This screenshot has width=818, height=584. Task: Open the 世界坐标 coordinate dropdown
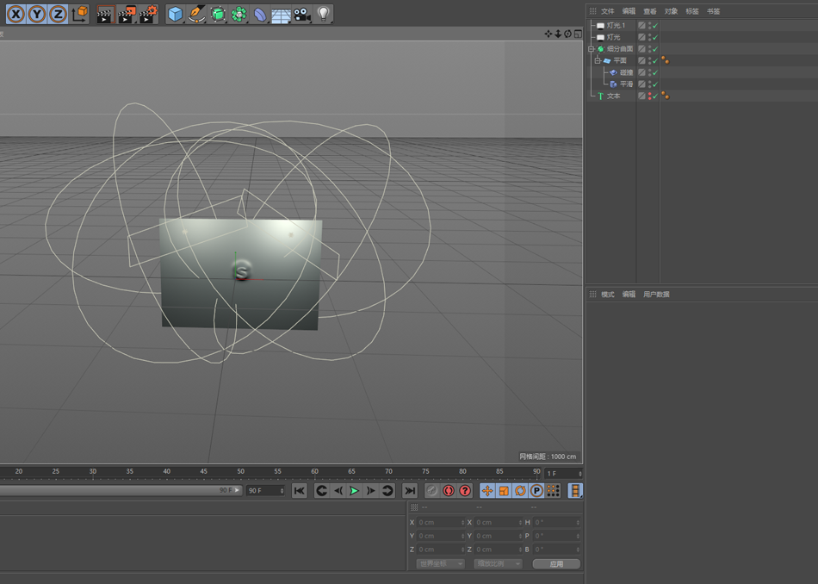tap(440, 563)
